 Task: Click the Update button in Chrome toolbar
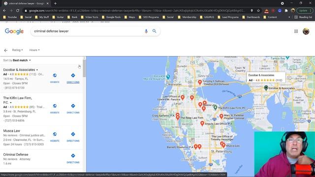[304, 11]
